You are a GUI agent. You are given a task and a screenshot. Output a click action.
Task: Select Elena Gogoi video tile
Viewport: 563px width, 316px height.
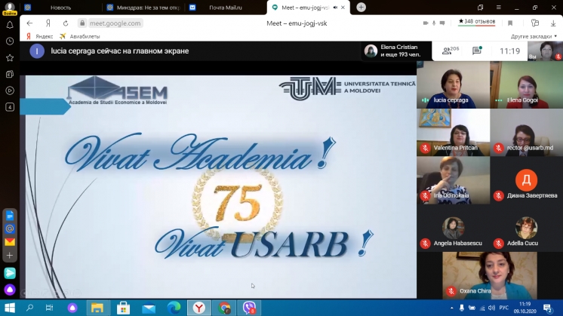click(526, 84)
